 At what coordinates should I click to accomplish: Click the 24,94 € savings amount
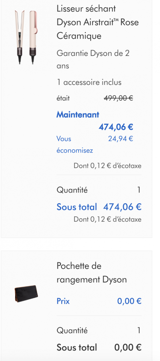coord(121,139)
